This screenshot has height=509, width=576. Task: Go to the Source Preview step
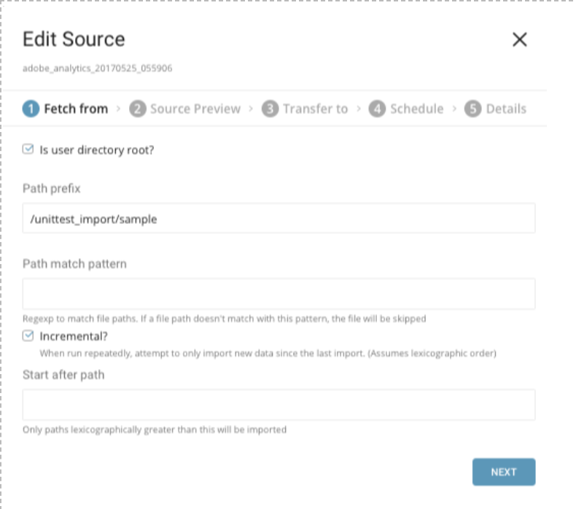pos(195,109)
